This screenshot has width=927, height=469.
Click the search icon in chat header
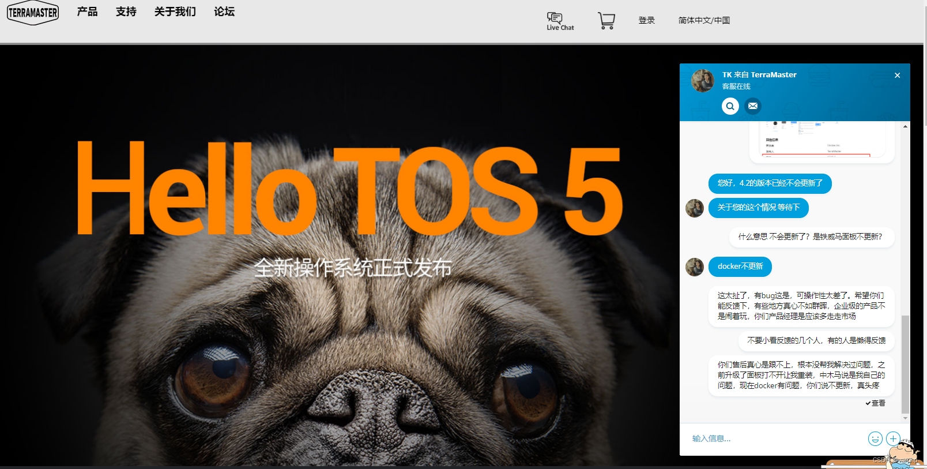pos(730,106)
